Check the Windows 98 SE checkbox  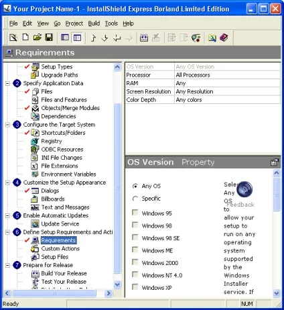click(135, 238)
